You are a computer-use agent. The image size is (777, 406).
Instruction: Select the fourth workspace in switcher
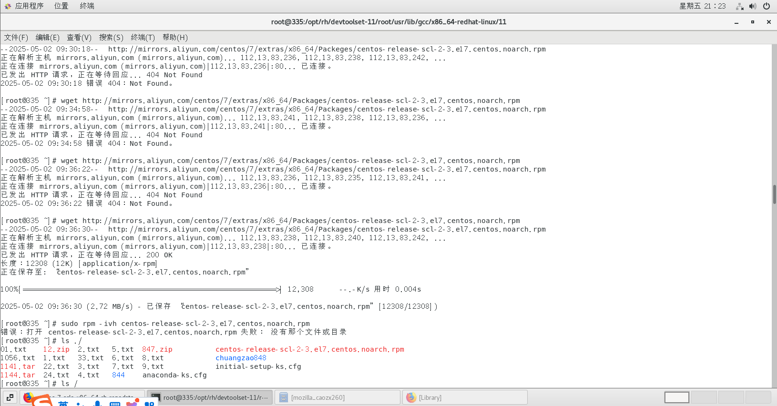[758, 397]
